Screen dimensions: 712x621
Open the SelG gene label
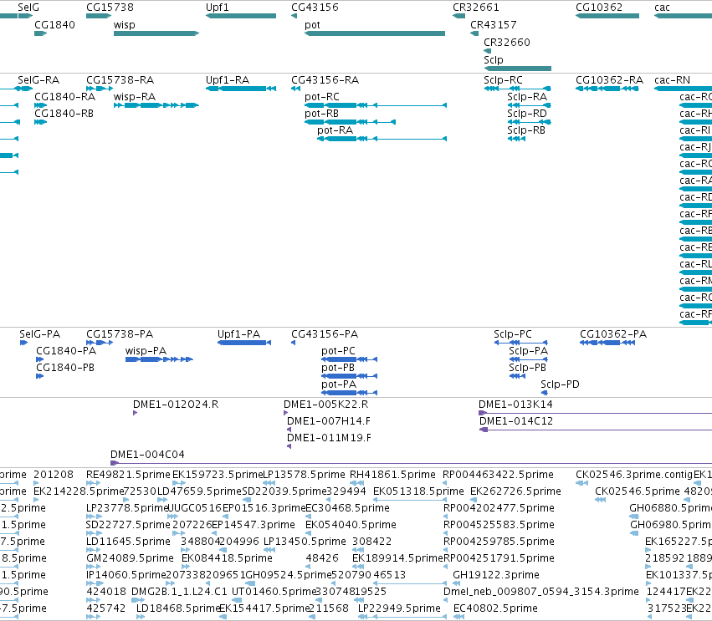tap(28, 8)
